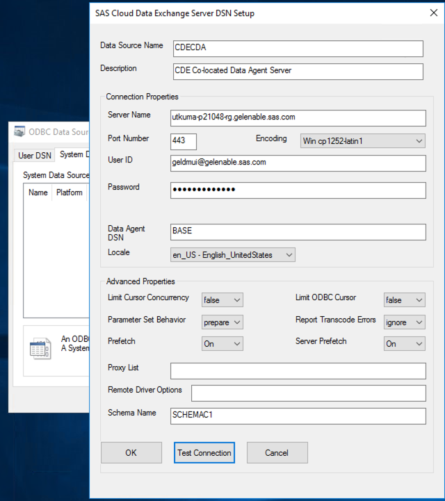
Task: Click the Platform column header in ODBC window
Action: [69, 192]
